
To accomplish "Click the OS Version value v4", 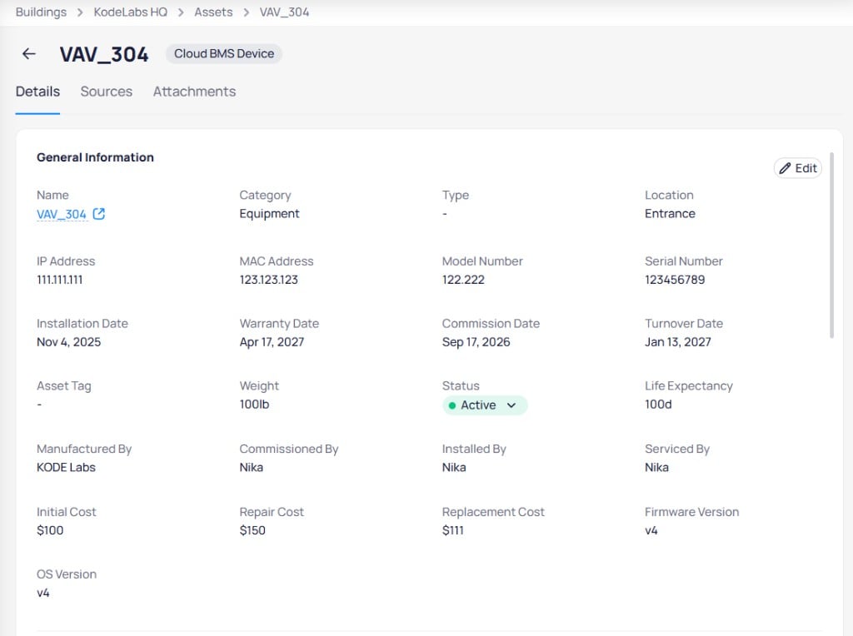I will coord(43,593).
